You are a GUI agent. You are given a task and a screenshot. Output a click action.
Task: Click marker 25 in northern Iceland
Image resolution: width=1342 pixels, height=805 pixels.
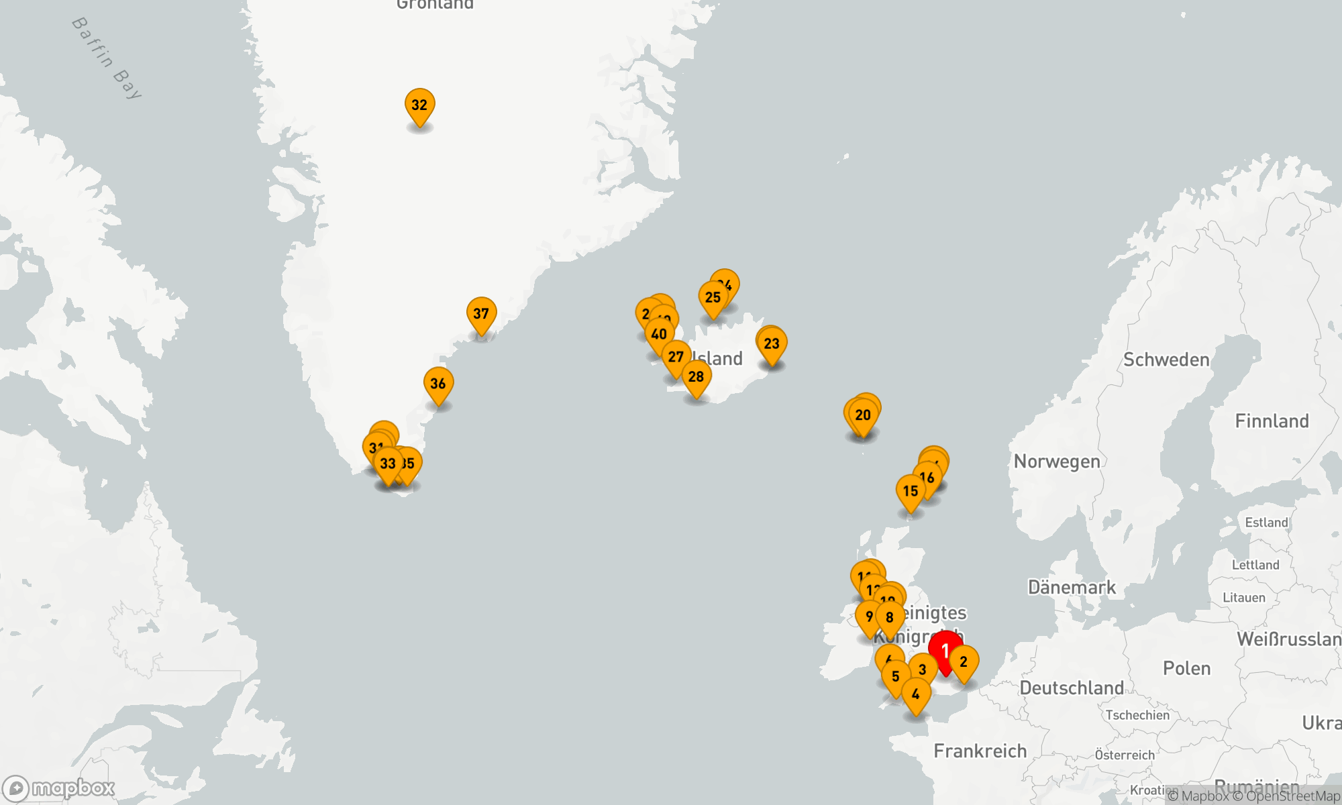click(x=713, y=298)
